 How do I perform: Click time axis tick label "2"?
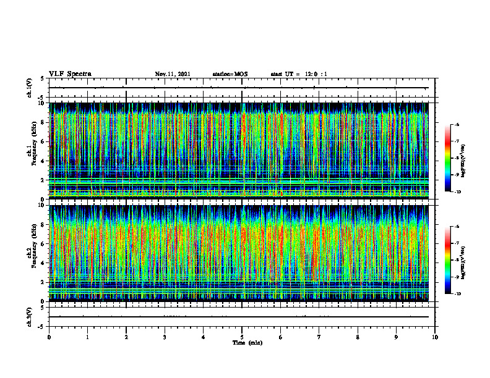126,337
